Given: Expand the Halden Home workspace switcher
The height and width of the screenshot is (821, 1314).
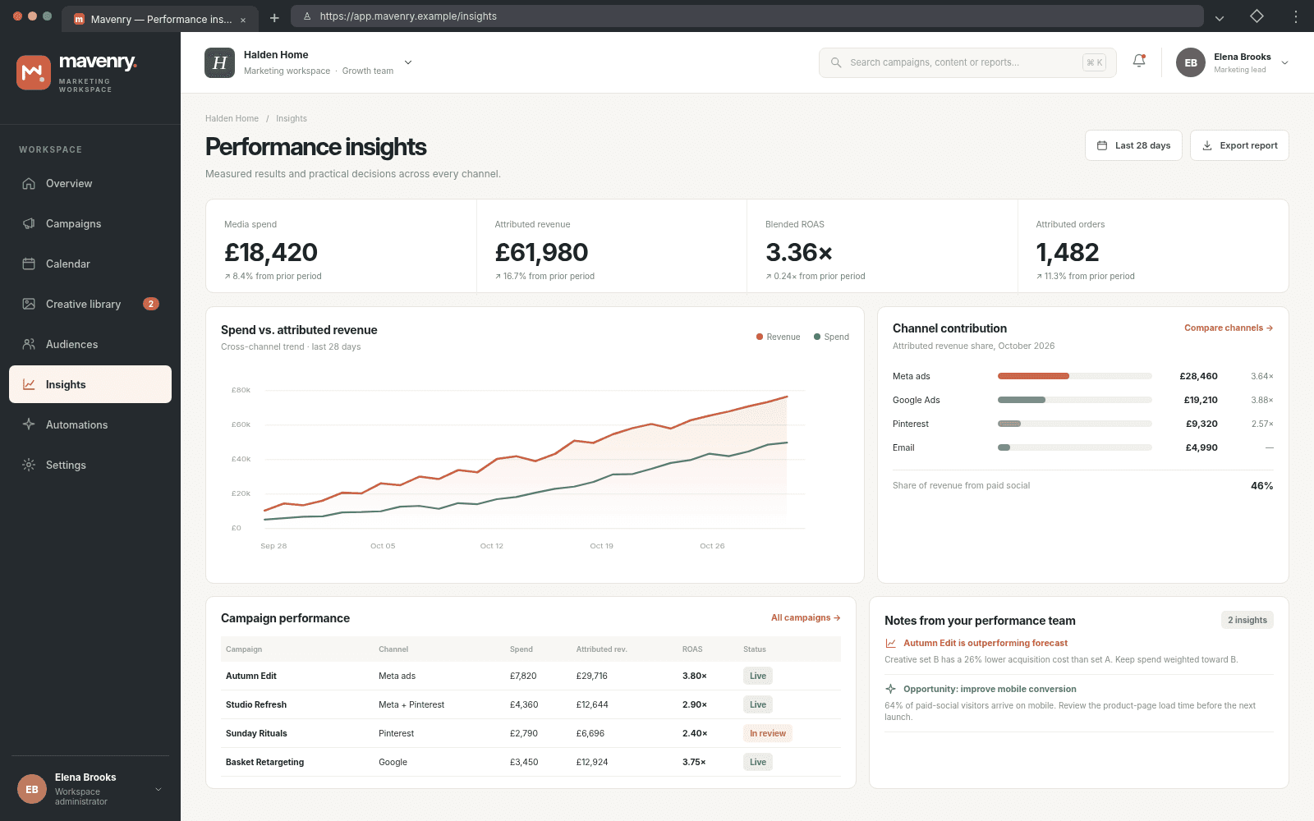Looking at the screenshot, I should (408, 62).
